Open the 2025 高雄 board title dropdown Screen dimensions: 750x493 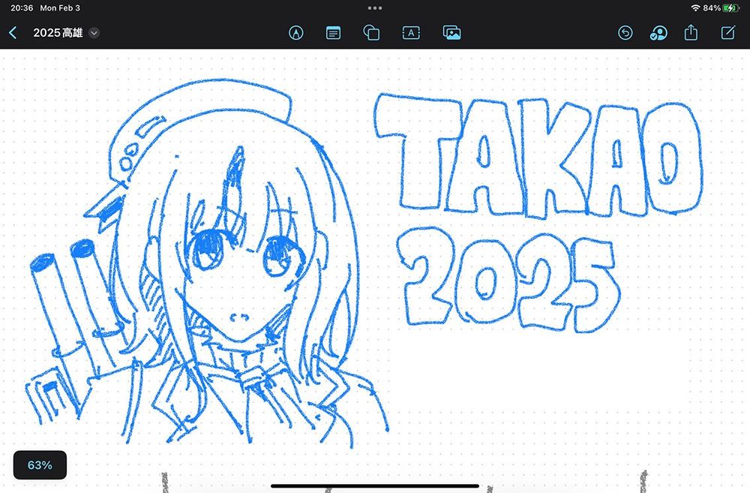94,33
